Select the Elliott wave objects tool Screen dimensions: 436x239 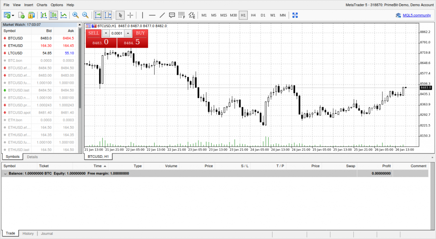[192, 15]
